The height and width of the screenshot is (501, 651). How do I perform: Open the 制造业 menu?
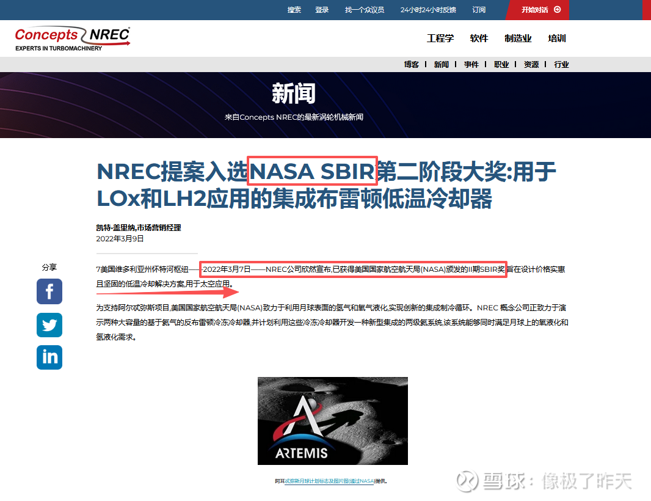click(x=518, y=38)
